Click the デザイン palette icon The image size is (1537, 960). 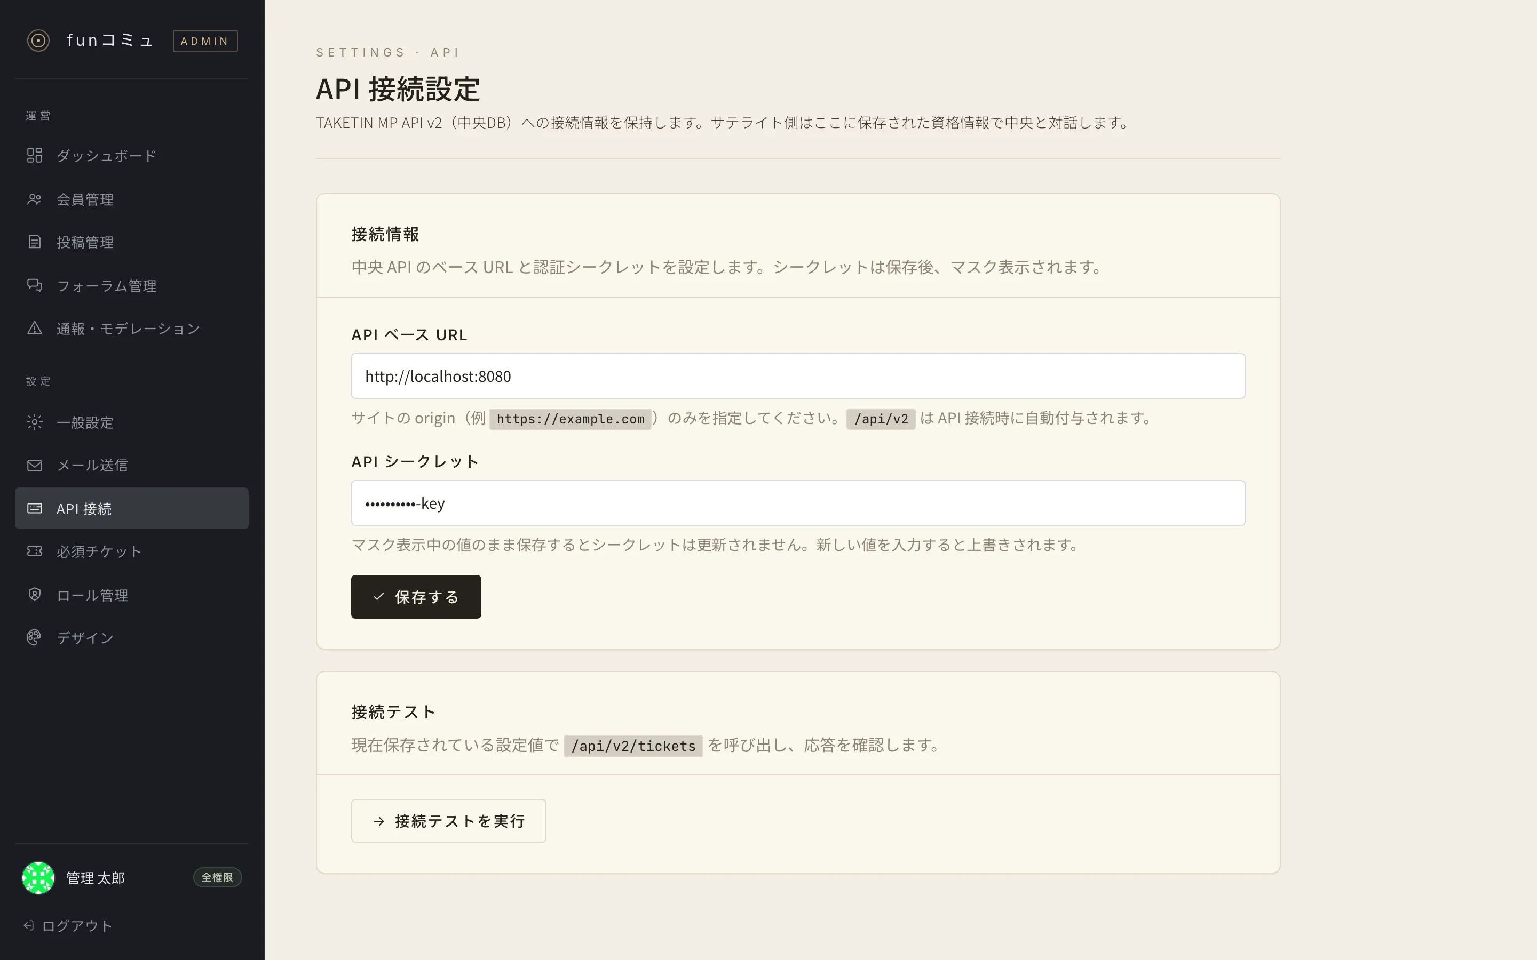pos(34,637)
